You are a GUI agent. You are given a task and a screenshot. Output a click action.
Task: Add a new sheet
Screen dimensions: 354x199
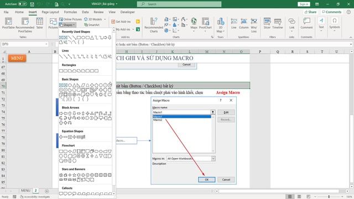point(46,191)
